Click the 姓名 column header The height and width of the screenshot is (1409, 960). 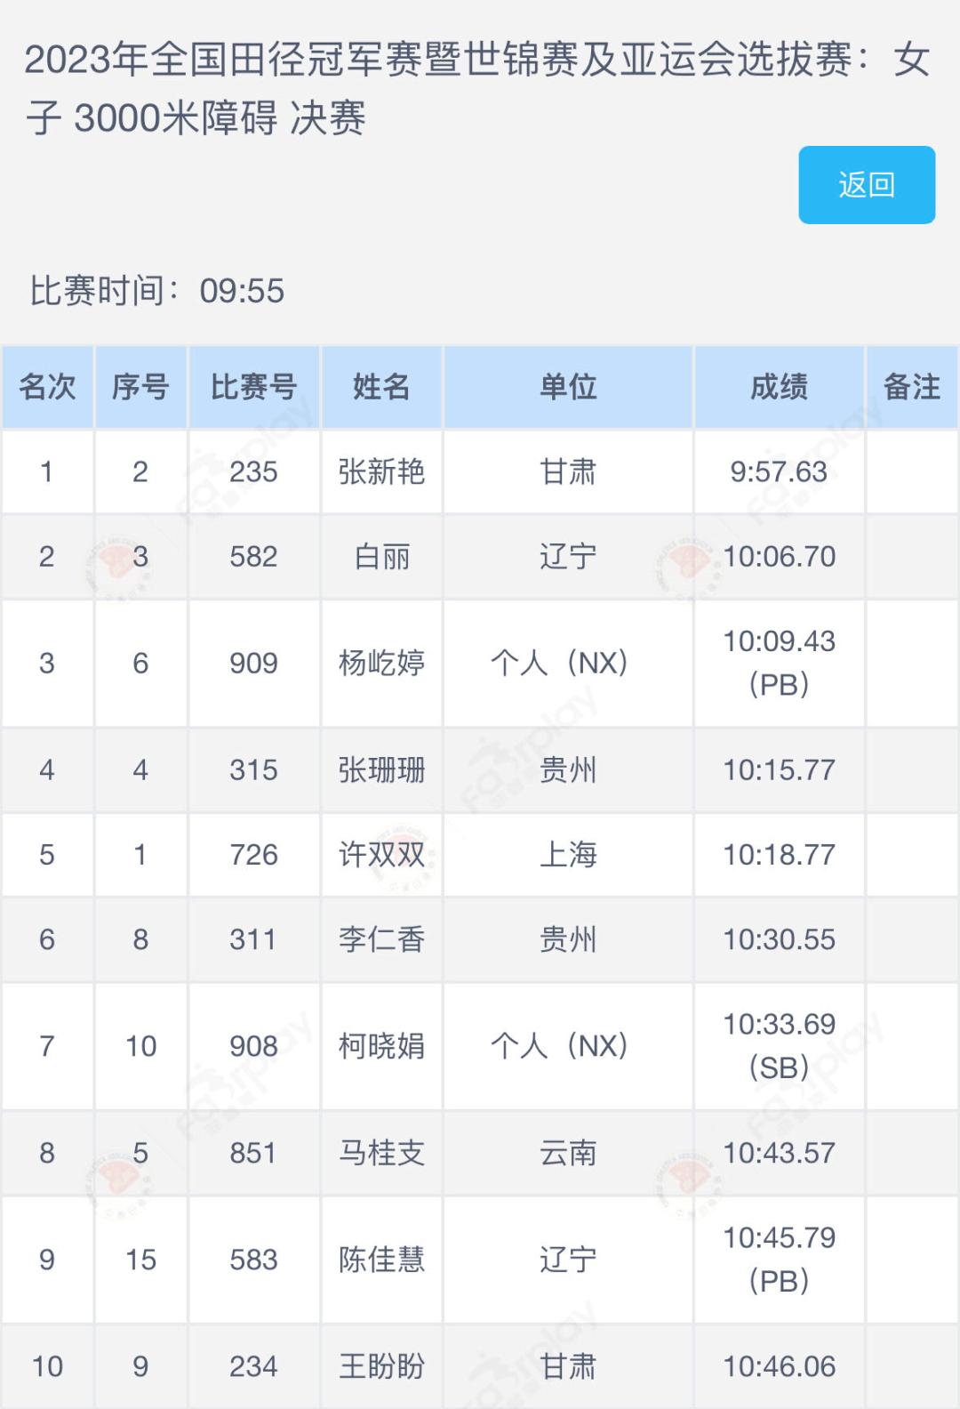[x=382, y=386]
